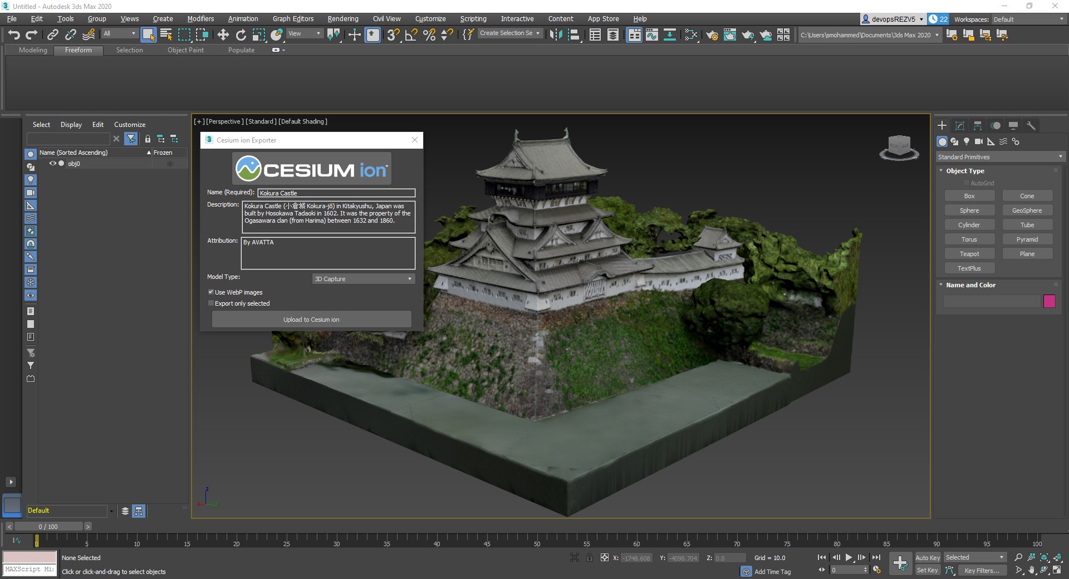
Task: Click the magenta object color swatch
Action: (1049, 301)
